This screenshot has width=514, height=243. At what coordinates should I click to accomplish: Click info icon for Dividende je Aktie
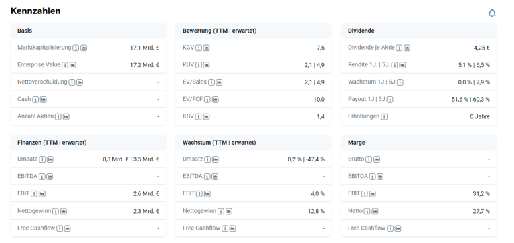399,48
